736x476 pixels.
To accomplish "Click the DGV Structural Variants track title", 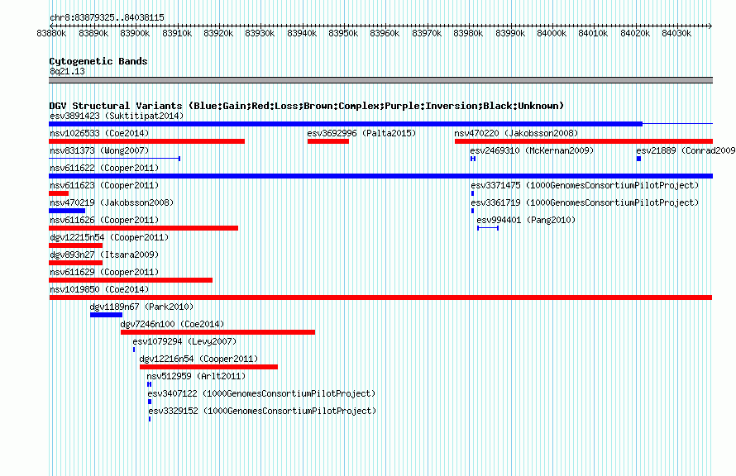I will (306, 106).
